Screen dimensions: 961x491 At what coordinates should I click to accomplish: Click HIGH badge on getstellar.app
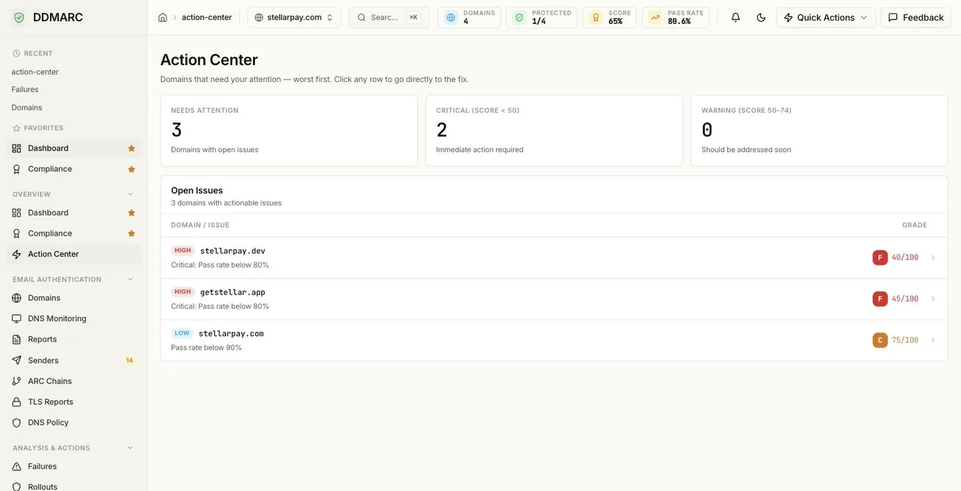pyautogui.click(x=183, y=292)
